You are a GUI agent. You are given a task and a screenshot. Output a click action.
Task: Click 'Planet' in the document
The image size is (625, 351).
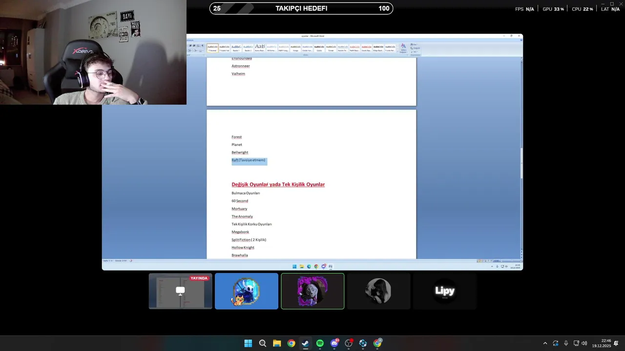(x=237, y=145)
